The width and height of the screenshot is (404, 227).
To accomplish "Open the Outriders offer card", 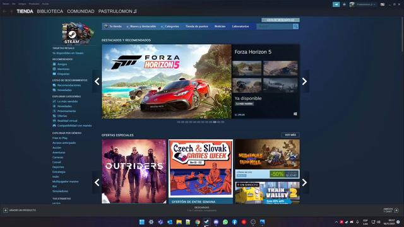I will pos(134,172).
